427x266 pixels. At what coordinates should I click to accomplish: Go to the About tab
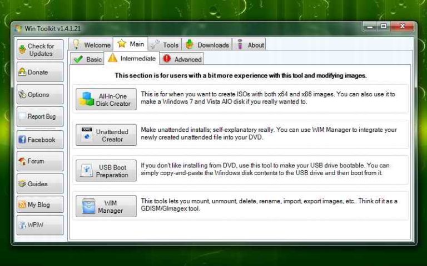point(250,45)
